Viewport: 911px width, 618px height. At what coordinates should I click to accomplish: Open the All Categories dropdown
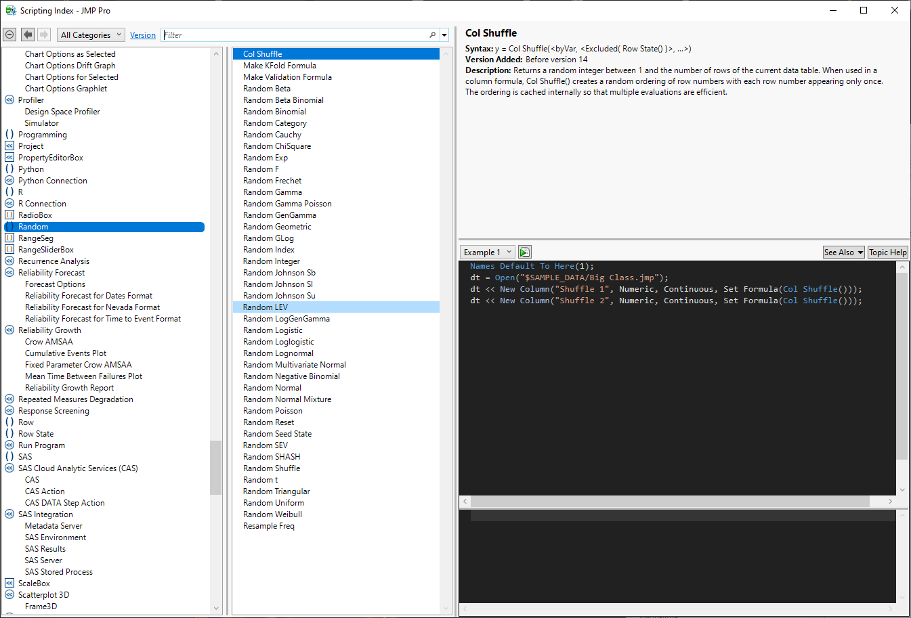[x=91, y=35]
